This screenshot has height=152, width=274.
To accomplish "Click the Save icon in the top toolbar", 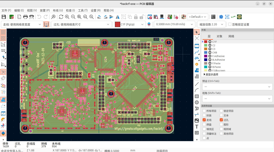I will point(4,17).
